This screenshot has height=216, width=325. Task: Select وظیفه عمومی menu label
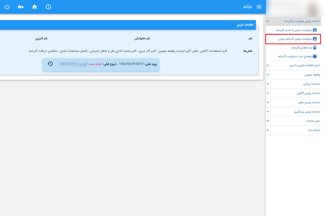(312, 75)
